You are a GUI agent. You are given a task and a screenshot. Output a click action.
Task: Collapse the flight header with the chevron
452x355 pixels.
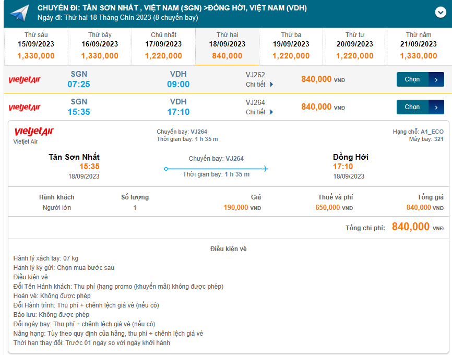[439, 13]
